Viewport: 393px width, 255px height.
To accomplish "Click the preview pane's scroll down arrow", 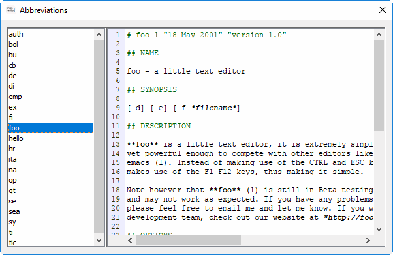I will click(379, 230).
